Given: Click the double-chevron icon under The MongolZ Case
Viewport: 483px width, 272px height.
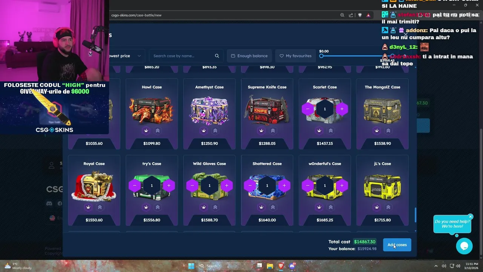Looking at the screenshot, I should (388, 131).
